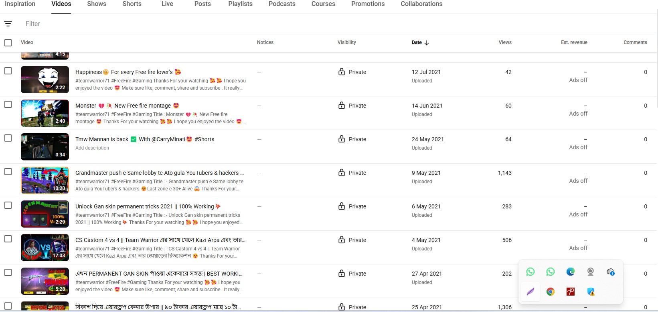Click the 1,143 views count
This screenshot has width=658, height=312.
[x=505, y=173]
